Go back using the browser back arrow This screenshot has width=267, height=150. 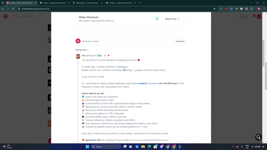click(3, 9)
